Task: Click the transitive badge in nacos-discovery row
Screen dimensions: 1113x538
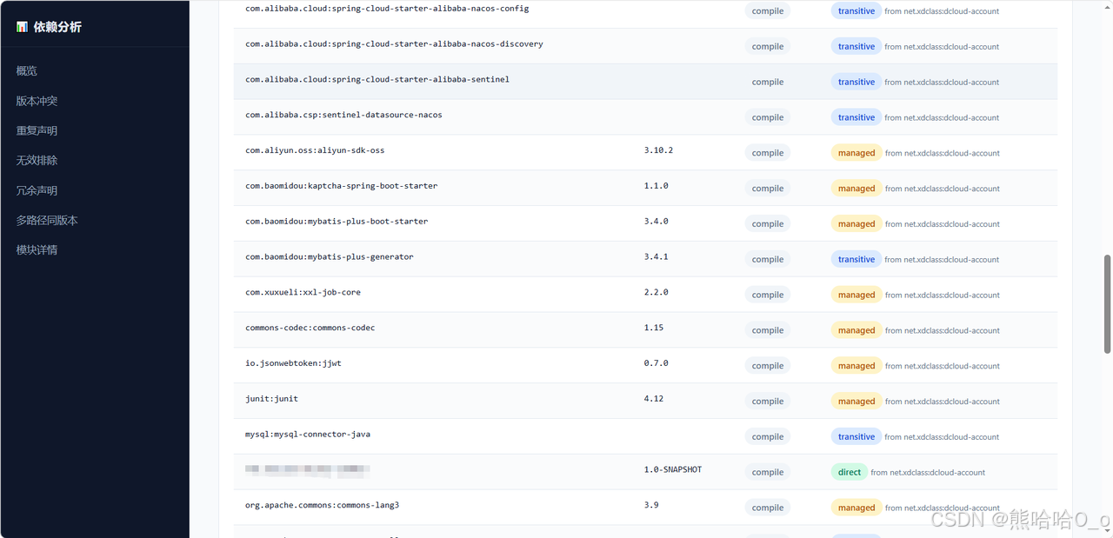Action: [x=856, y=47]
